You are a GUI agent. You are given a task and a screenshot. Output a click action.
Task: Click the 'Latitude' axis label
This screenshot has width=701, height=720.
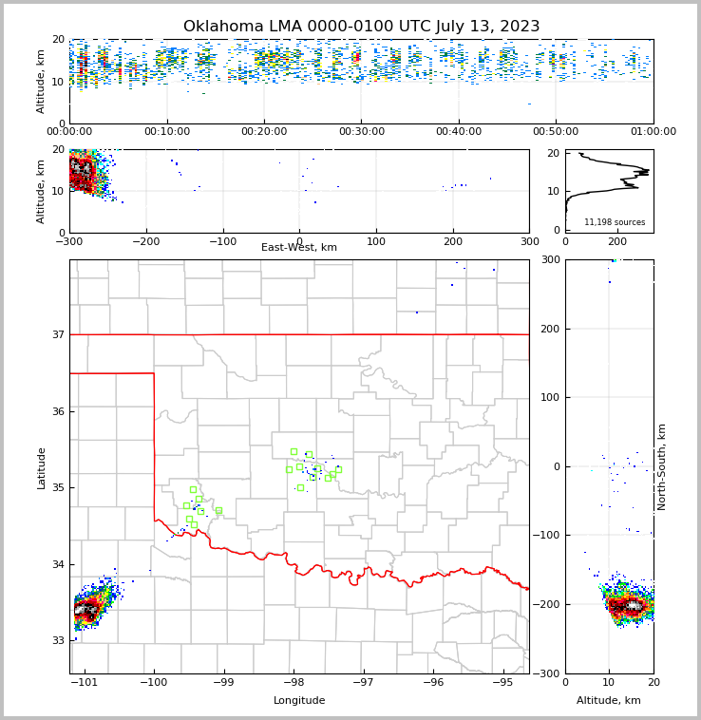pyautogui.click(x=42, y=467)
